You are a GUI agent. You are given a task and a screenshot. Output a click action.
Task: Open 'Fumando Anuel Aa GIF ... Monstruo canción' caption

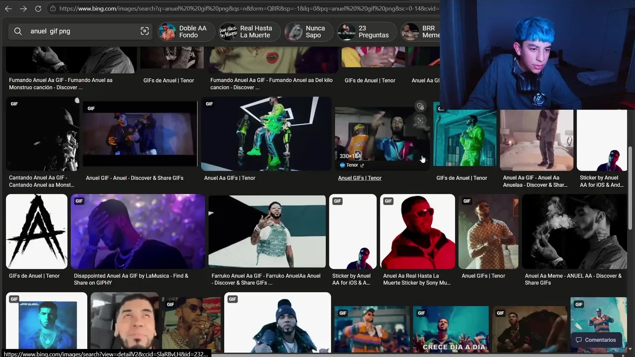coord(61,84)
